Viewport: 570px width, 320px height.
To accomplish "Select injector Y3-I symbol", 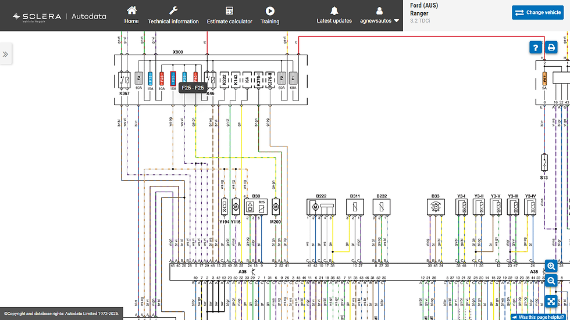I will (461, 207).
